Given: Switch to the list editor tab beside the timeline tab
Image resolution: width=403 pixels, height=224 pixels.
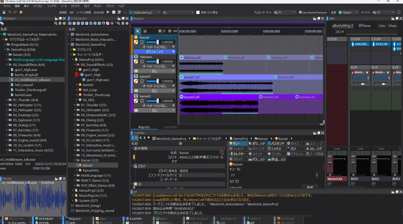Looking at the screenshot, I should point(171,127).
